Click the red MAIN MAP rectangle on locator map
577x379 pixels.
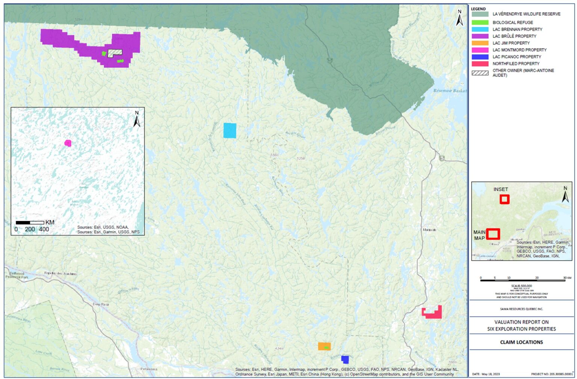tap(493, 234)
